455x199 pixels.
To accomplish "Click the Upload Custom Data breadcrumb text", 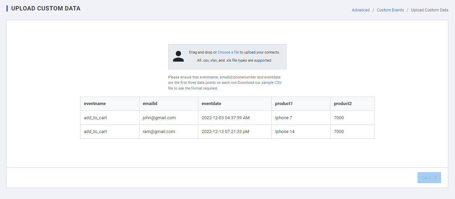I will (429, 10).
